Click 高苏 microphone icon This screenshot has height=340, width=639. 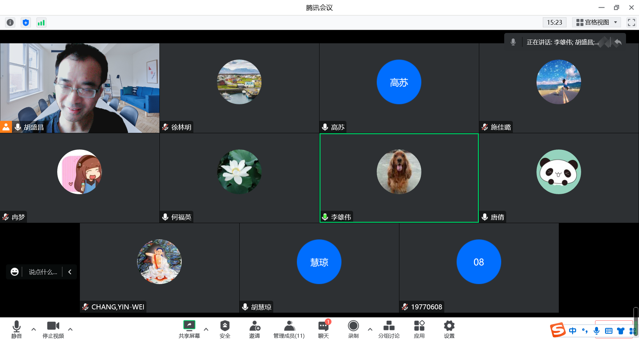click(x=325, y=127)
